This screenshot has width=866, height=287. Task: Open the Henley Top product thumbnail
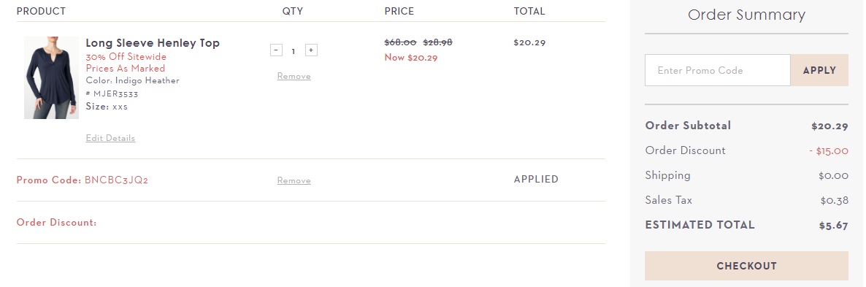pos(51,78)
